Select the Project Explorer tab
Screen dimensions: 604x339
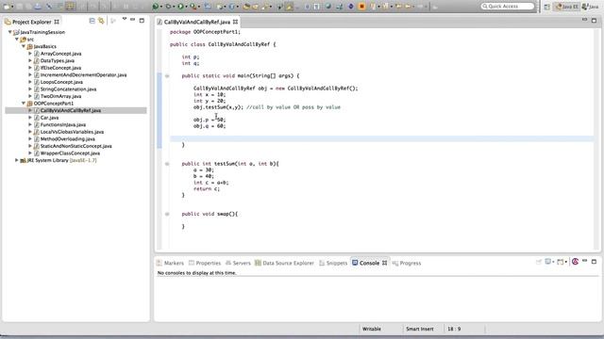click(31, 22)
